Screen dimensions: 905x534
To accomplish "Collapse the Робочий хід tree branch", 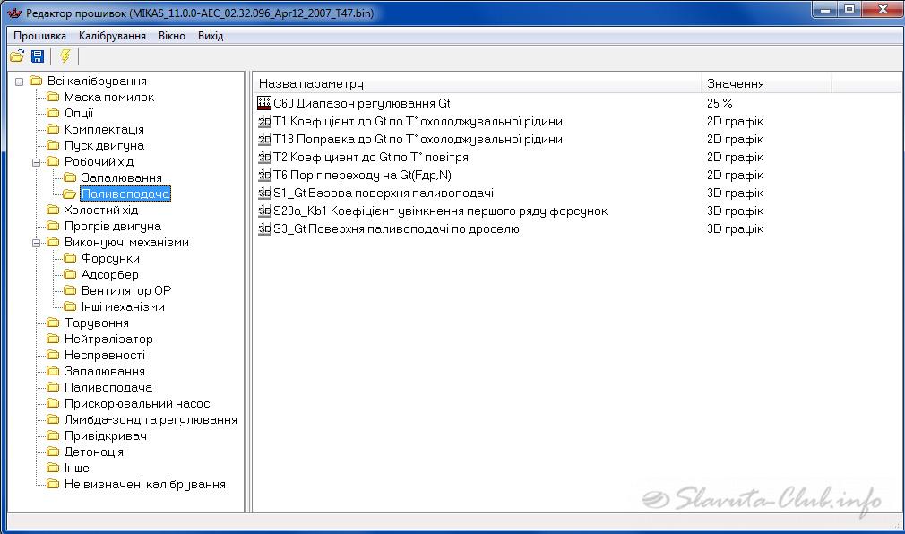I will [x=37, y=162].
